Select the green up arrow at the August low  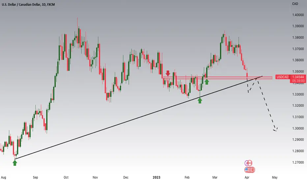pyautogui.click(x=15, y=163)
